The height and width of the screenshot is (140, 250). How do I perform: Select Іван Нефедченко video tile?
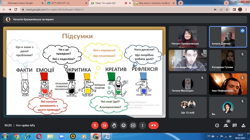[x=228, y=84]
